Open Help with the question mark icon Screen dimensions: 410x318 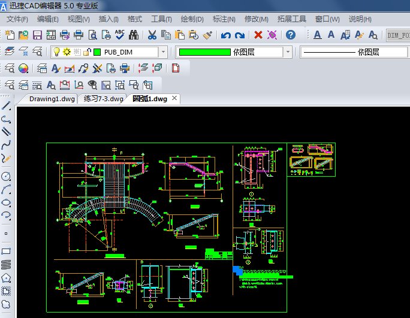[x=291, y=35]
